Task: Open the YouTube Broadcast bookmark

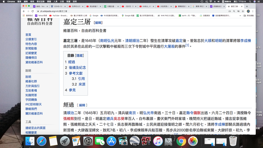Action: [58, 16]
